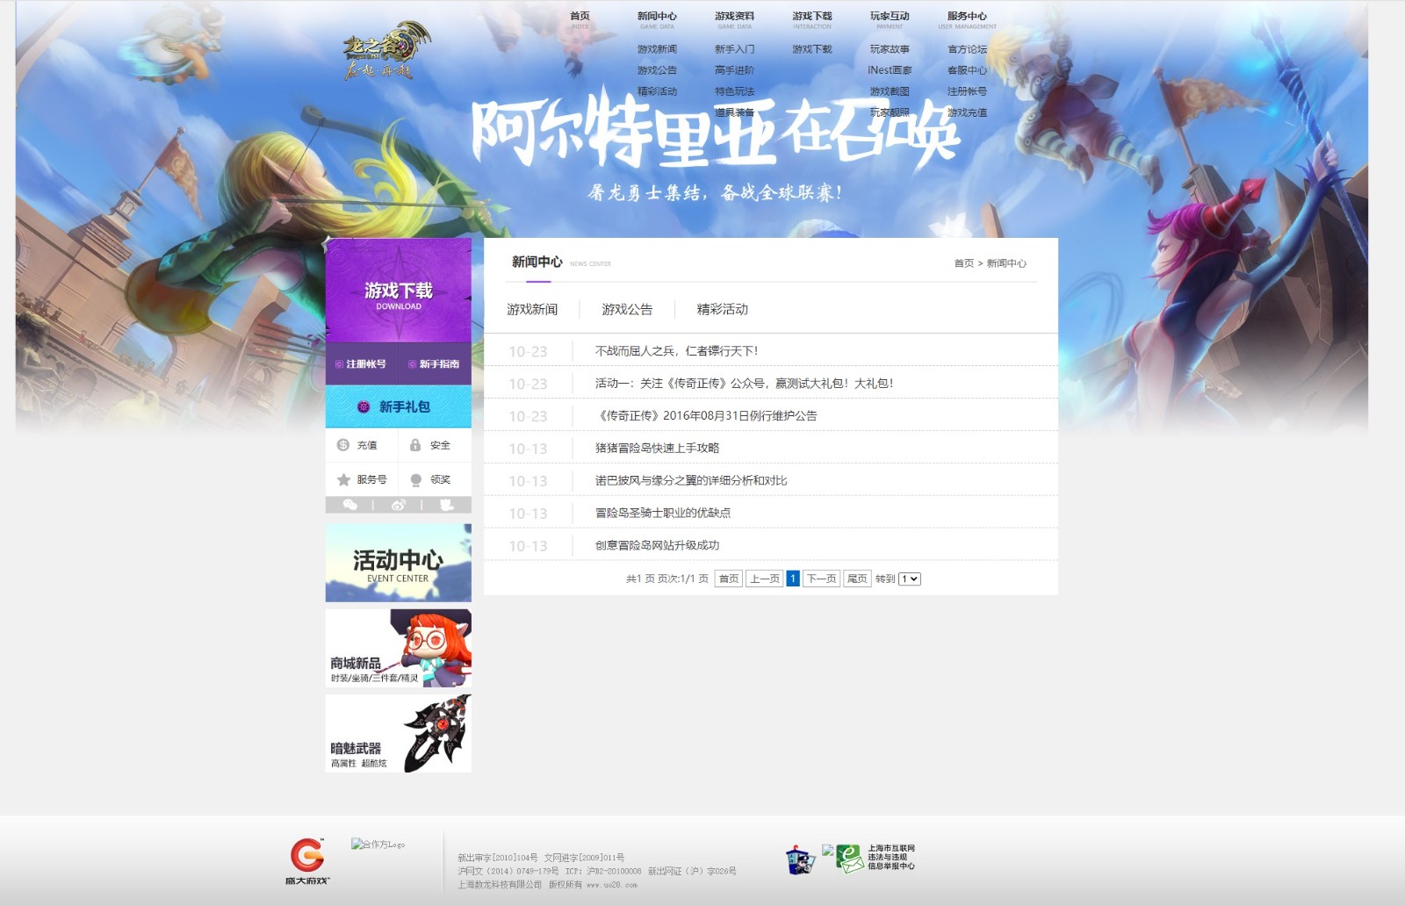
Task: Open news item 冒险岛圣骑士职业的优缺点
Action: click(x=663, y=513)
